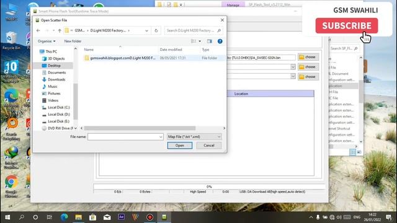Sort by Date modified column header
Screen dimensions: 397x223
(x=179, y=50)
